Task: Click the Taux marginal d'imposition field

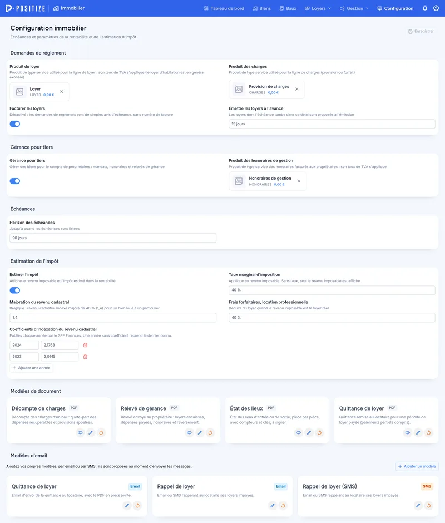Action: point(332,290)
